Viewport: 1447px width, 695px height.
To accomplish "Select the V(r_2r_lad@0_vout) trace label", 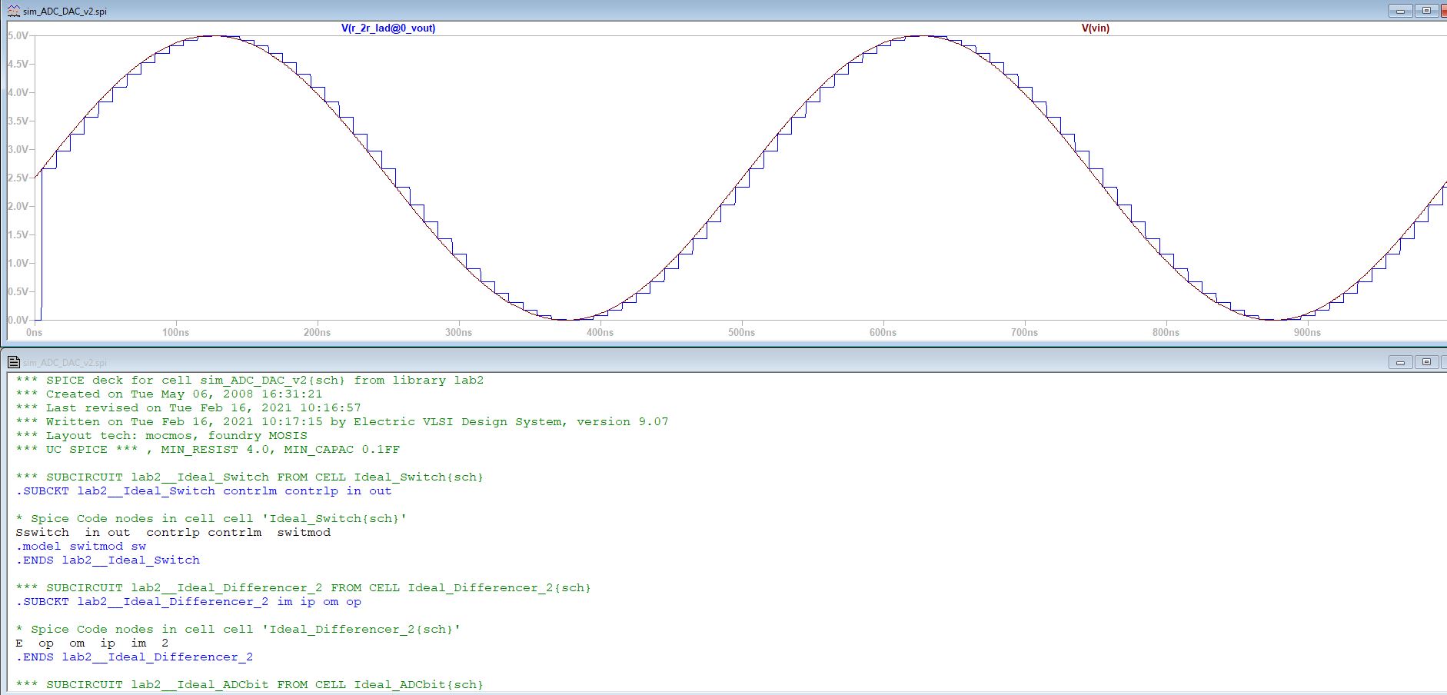I will pyautogui.click(x=388, y=28).
